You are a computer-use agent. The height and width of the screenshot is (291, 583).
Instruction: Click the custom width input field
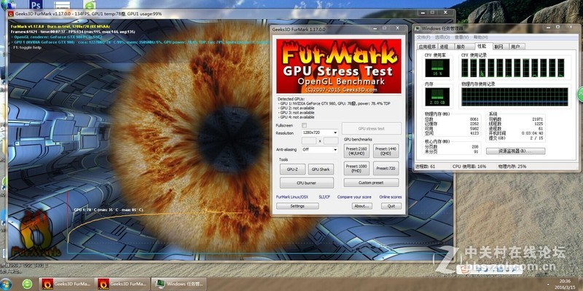pos(309,141)
